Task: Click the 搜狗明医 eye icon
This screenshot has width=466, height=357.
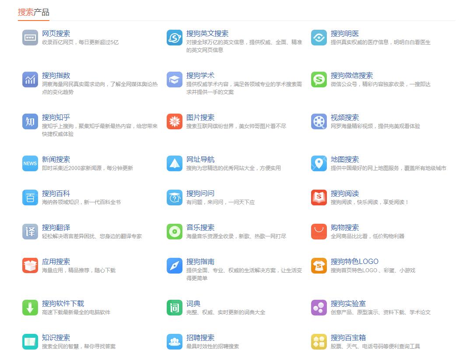Action: pos(319,38)
